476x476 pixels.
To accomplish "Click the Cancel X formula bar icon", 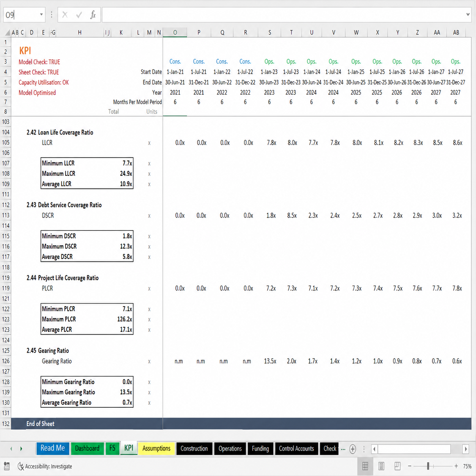I will pos(65,15).
